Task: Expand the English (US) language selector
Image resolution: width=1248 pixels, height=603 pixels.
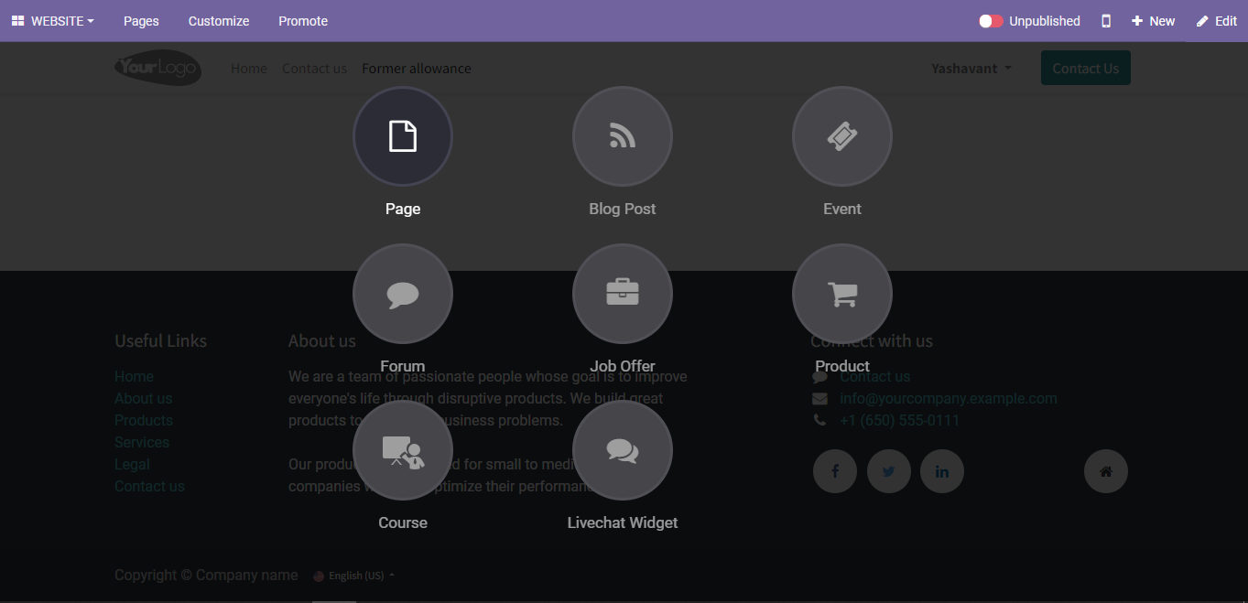Action: click(x=355, y=576)
